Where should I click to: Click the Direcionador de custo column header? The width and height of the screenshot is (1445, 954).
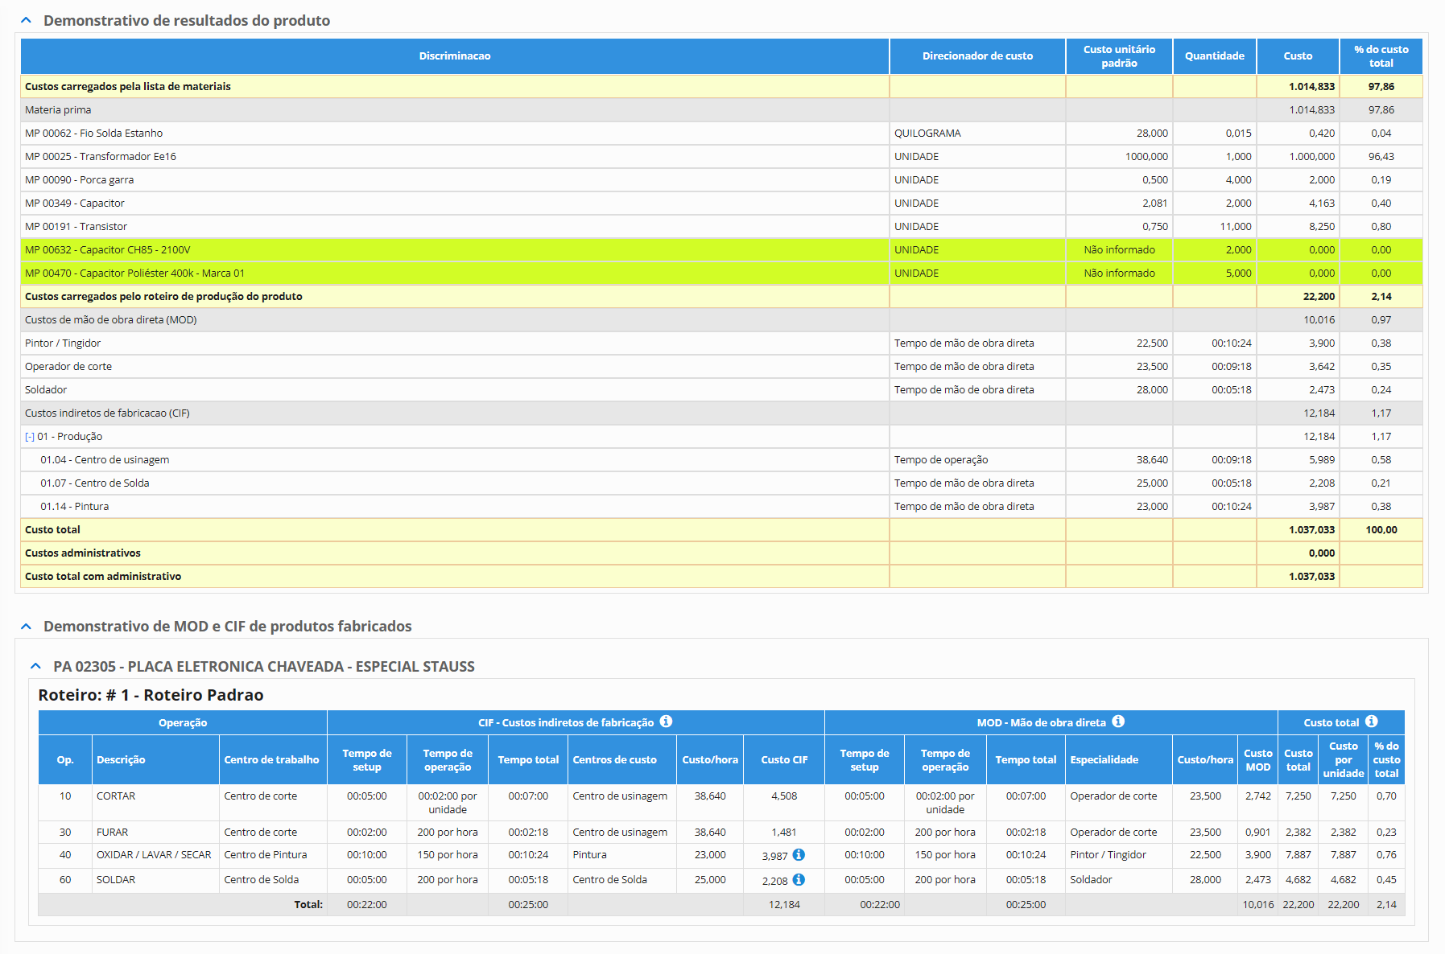977,56
